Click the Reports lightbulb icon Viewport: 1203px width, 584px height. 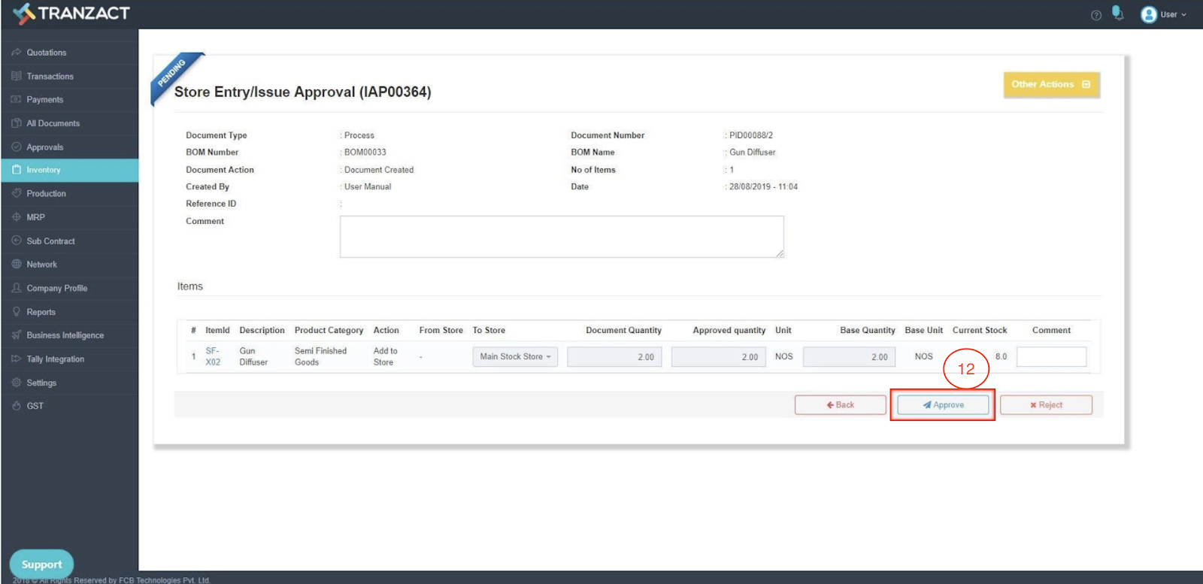tap(17, 312)
